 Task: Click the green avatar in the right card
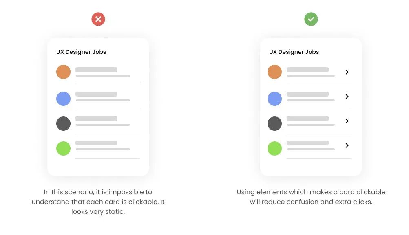pos(274,148)
